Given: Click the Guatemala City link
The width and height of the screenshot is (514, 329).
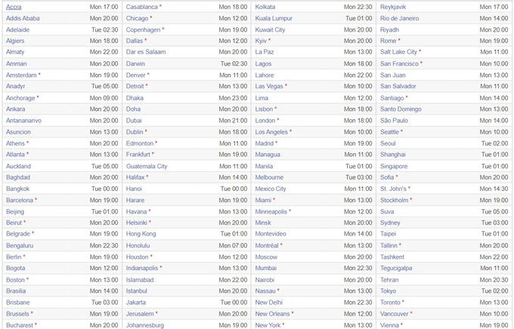Looking at the screenshot, I should [x=147, y=166].
